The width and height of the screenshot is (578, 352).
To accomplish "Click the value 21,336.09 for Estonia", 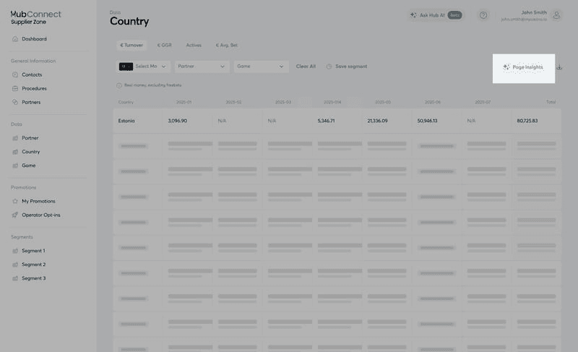I will [x=377, y=121].
